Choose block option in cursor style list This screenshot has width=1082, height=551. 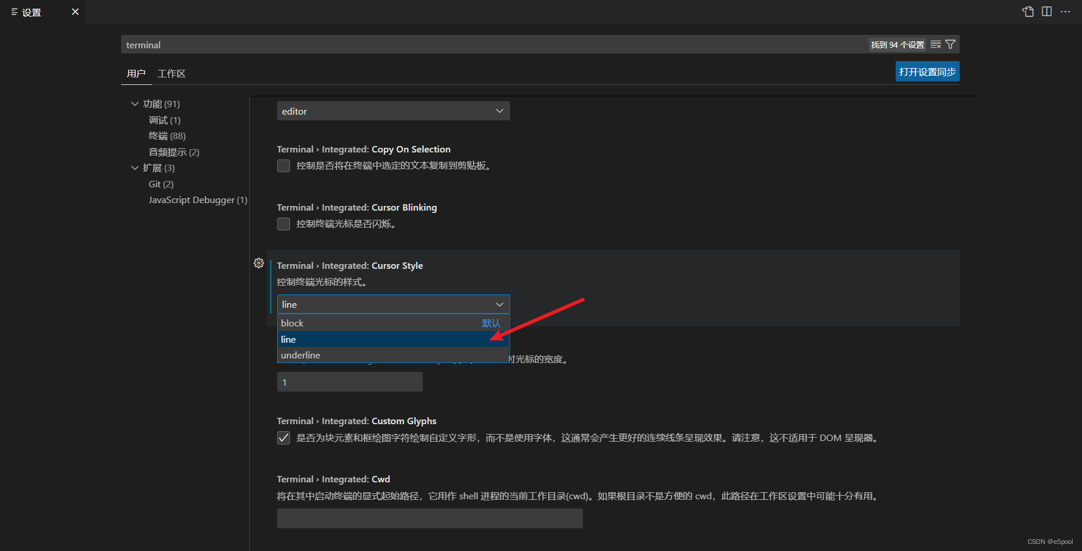[394, 323]
